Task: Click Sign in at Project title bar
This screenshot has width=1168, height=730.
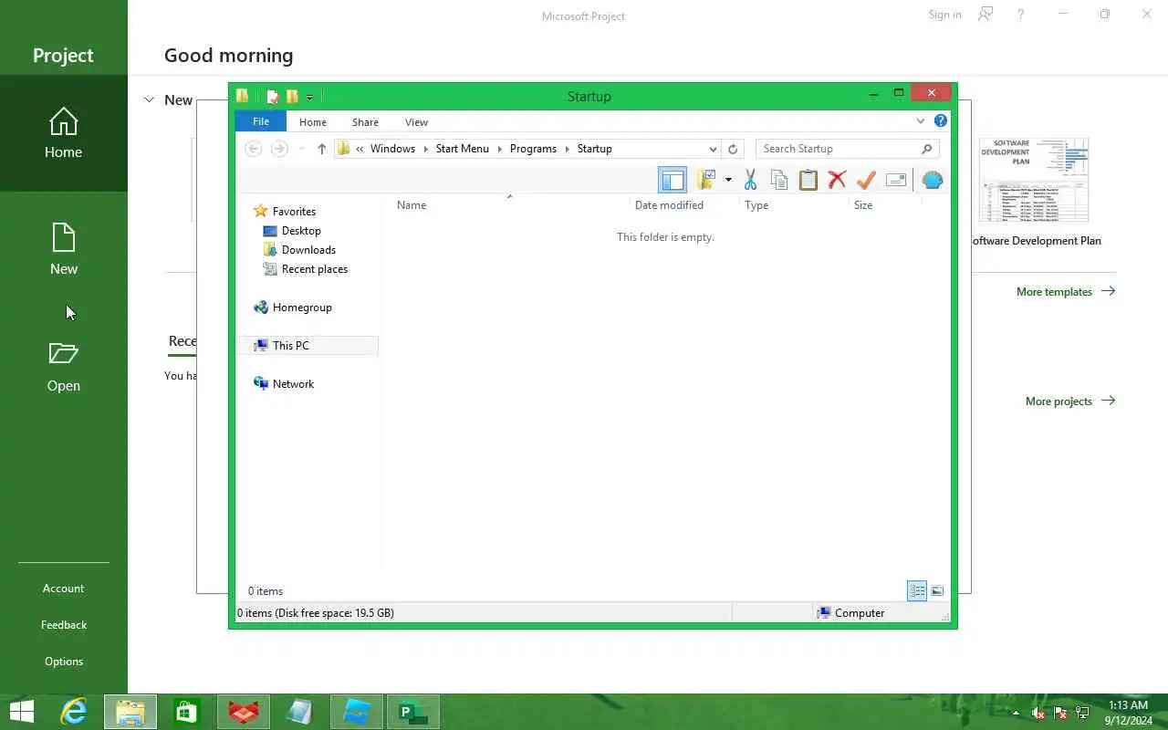Action: click(x=944, y=15)
